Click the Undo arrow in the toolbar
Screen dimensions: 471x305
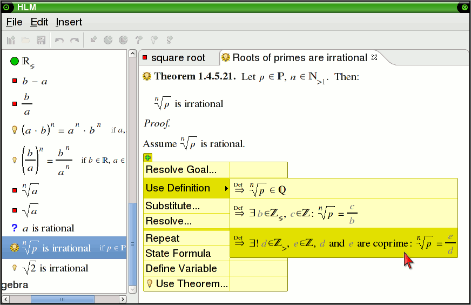pyautogui.click(x=59, y=39)
